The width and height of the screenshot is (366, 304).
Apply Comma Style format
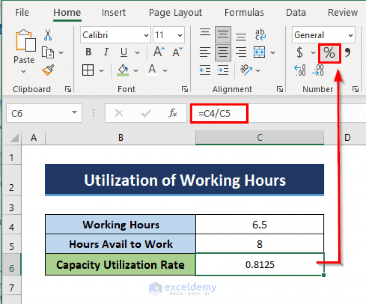347,52
